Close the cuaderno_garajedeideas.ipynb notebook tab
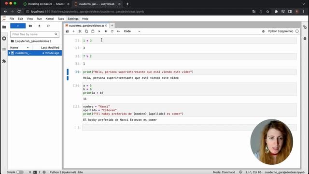 pyautogui.click(x=106, y=26)
